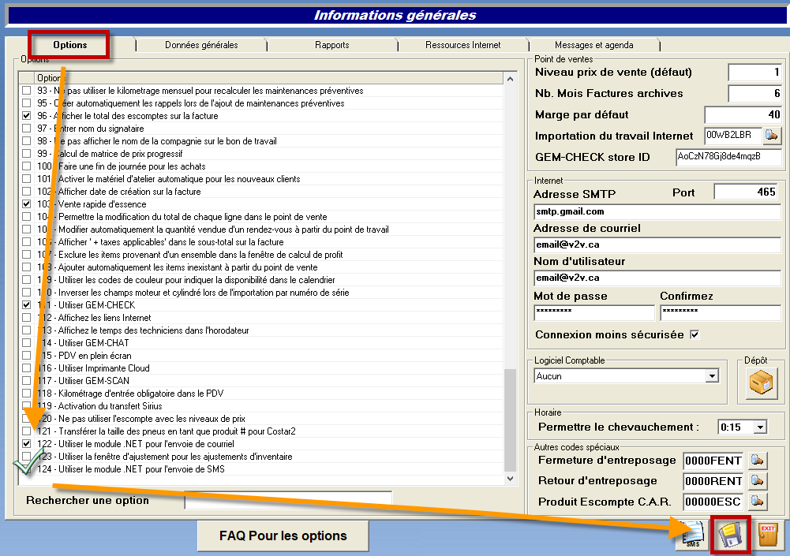Click the Adresse de courriel field
Screen dimensions: 790x556
657,244
